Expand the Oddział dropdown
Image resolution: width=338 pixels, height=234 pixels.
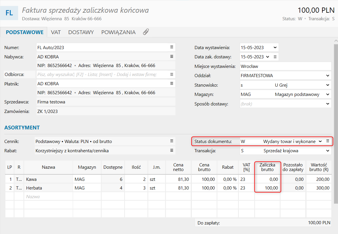[328, 76]
